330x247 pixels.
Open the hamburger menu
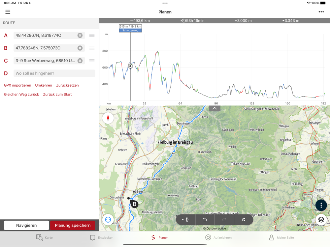8,12
